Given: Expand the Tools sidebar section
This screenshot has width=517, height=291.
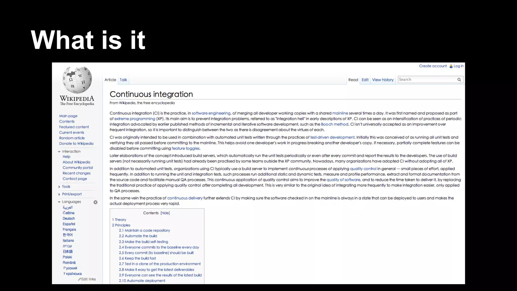Looking at the screenshot, I should point(59,187).
